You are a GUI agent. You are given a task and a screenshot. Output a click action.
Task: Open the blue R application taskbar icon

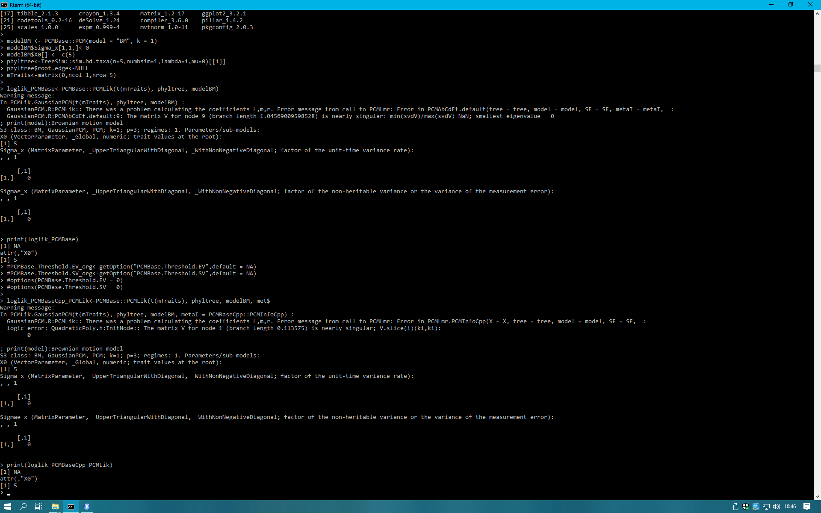87,507
